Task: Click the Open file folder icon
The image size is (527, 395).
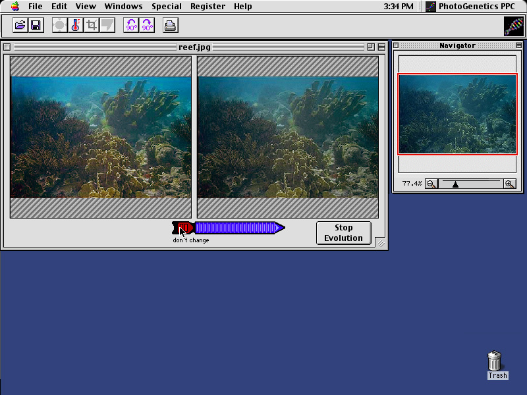Action: pos(20,26)
